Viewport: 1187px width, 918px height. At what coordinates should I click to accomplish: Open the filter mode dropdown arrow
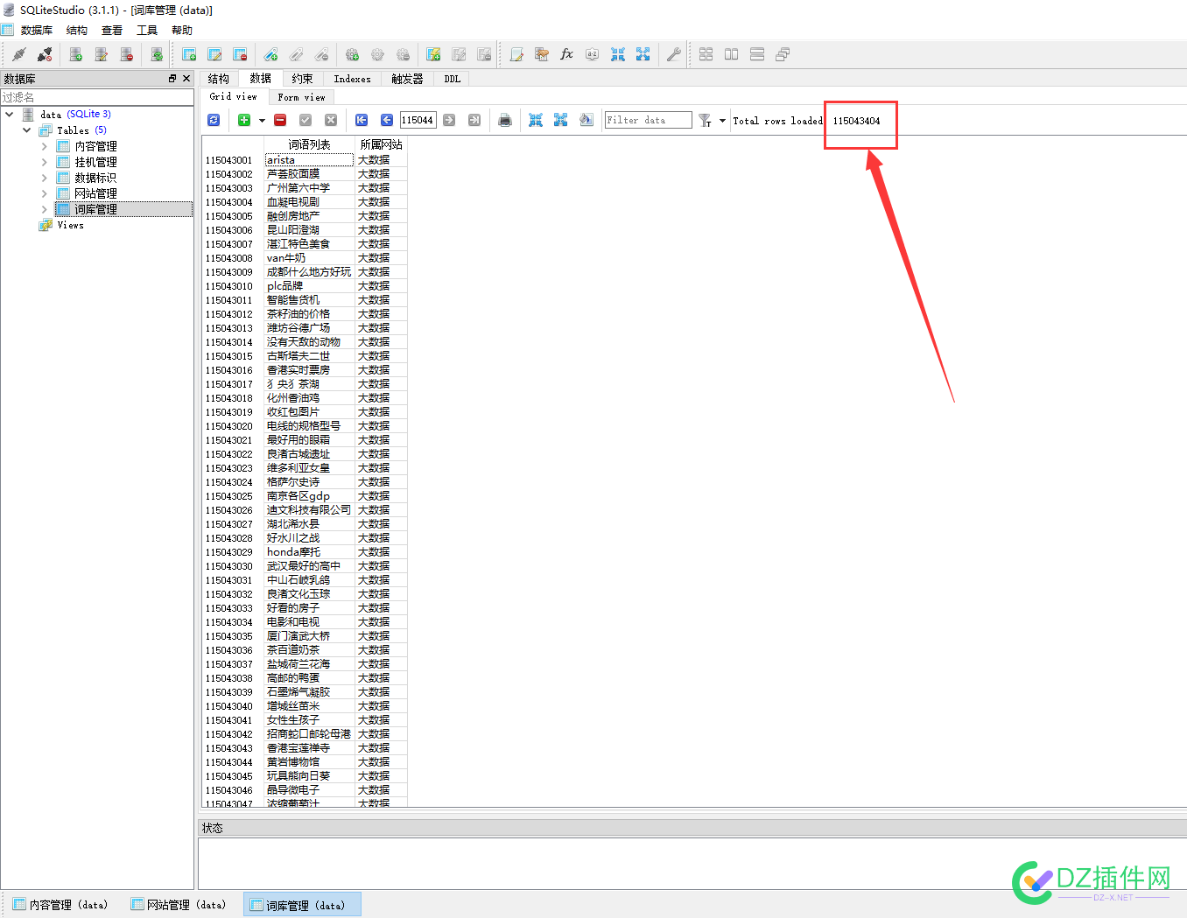[722, 121]
